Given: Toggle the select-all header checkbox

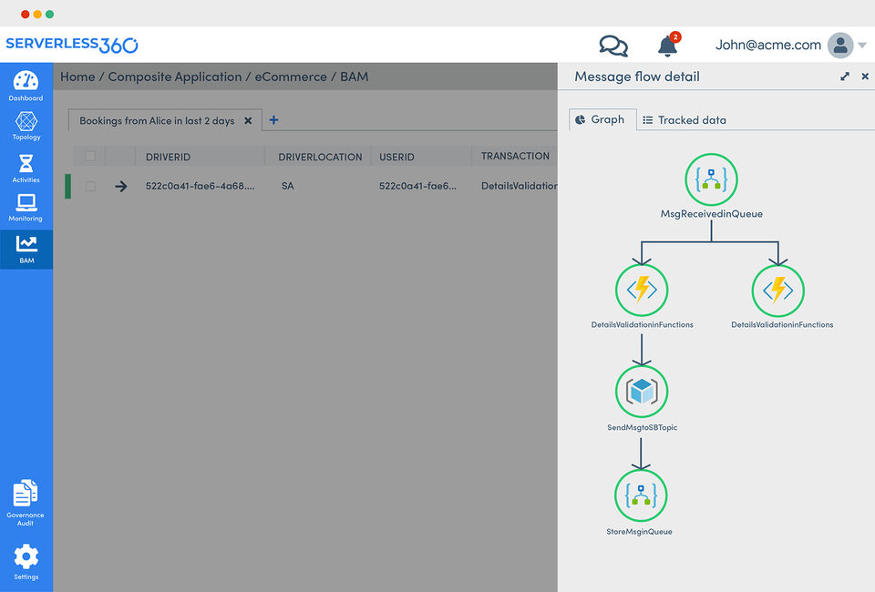Looking at the screenshot, I should pyautogui.click(x=90, y=157).
